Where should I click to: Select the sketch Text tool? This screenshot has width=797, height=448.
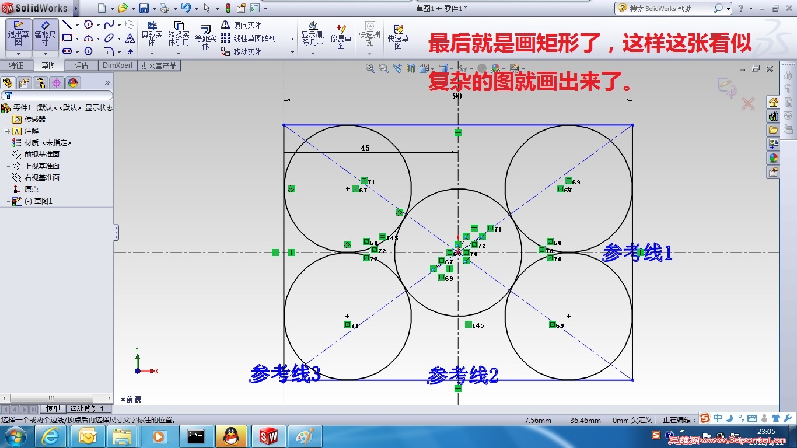[130, 38]
